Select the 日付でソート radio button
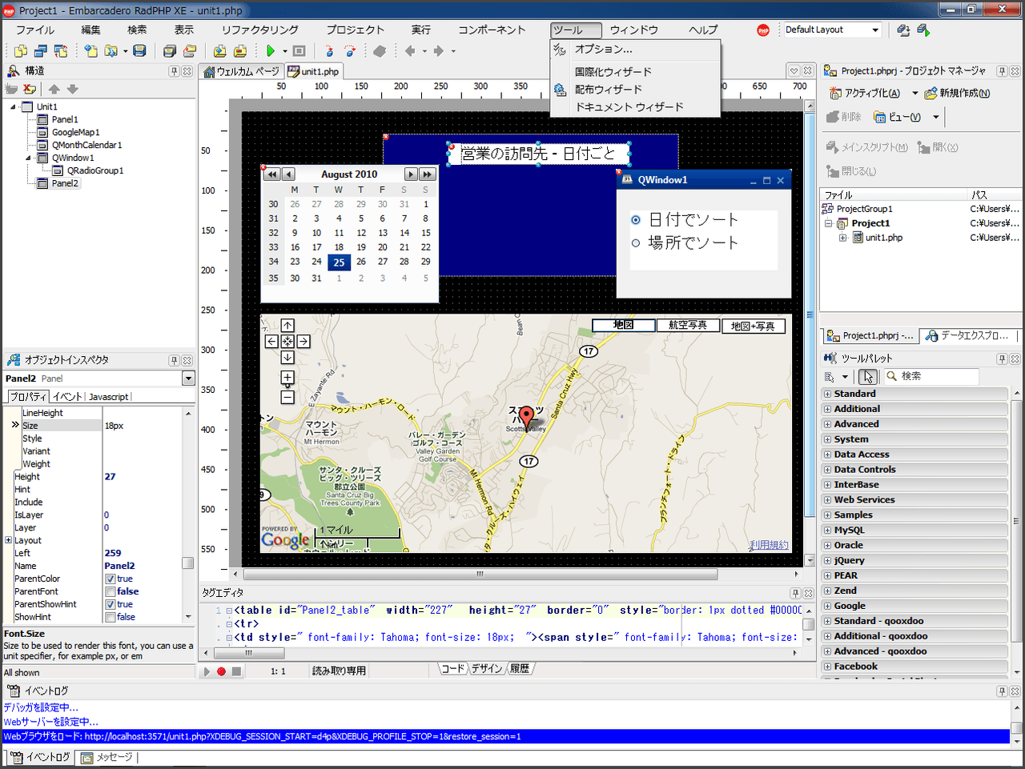Image resolution: width=1025 pixels, height=769 pixels. (636, 220)
